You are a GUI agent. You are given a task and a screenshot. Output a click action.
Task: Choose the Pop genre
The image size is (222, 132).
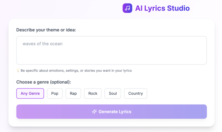pyautogui.click(x=55, y=93)
